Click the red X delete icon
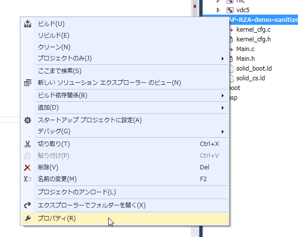298x237 pixels. pos(28,167)
